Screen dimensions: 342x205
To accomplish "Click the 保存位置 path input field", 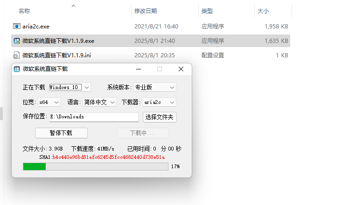I will tap(94, 117).
